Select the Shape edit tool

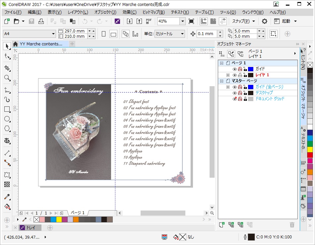point(7,56)
